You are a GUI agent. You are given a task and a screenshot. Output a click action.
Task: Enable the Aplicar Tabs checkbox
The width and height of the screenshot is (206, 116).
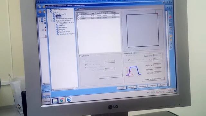(80, 56)
